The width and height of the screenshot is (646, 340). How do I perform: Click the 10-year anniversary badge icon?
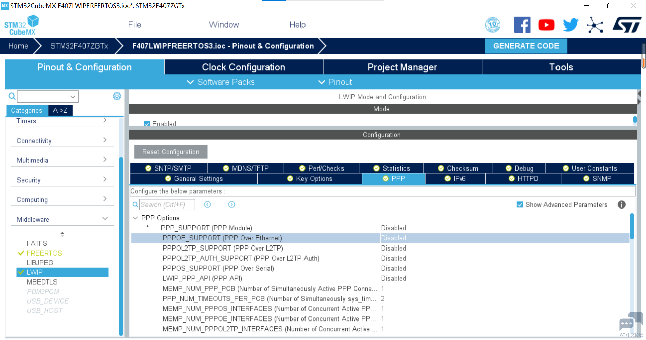(x=493, y=25)
